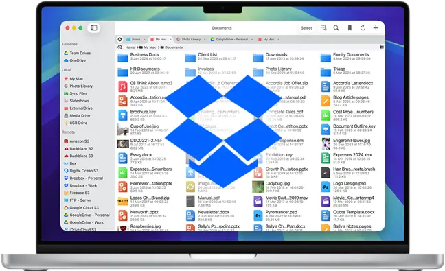Click the USB Drive sidebar icon
Screen dimensions: 445x271
coord(66,123)
